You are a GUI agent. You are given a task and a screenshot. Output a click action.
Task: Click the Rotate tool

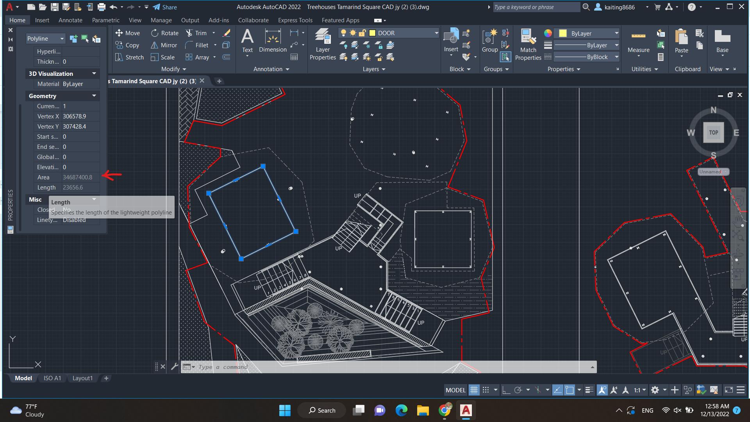pos(164,33)
